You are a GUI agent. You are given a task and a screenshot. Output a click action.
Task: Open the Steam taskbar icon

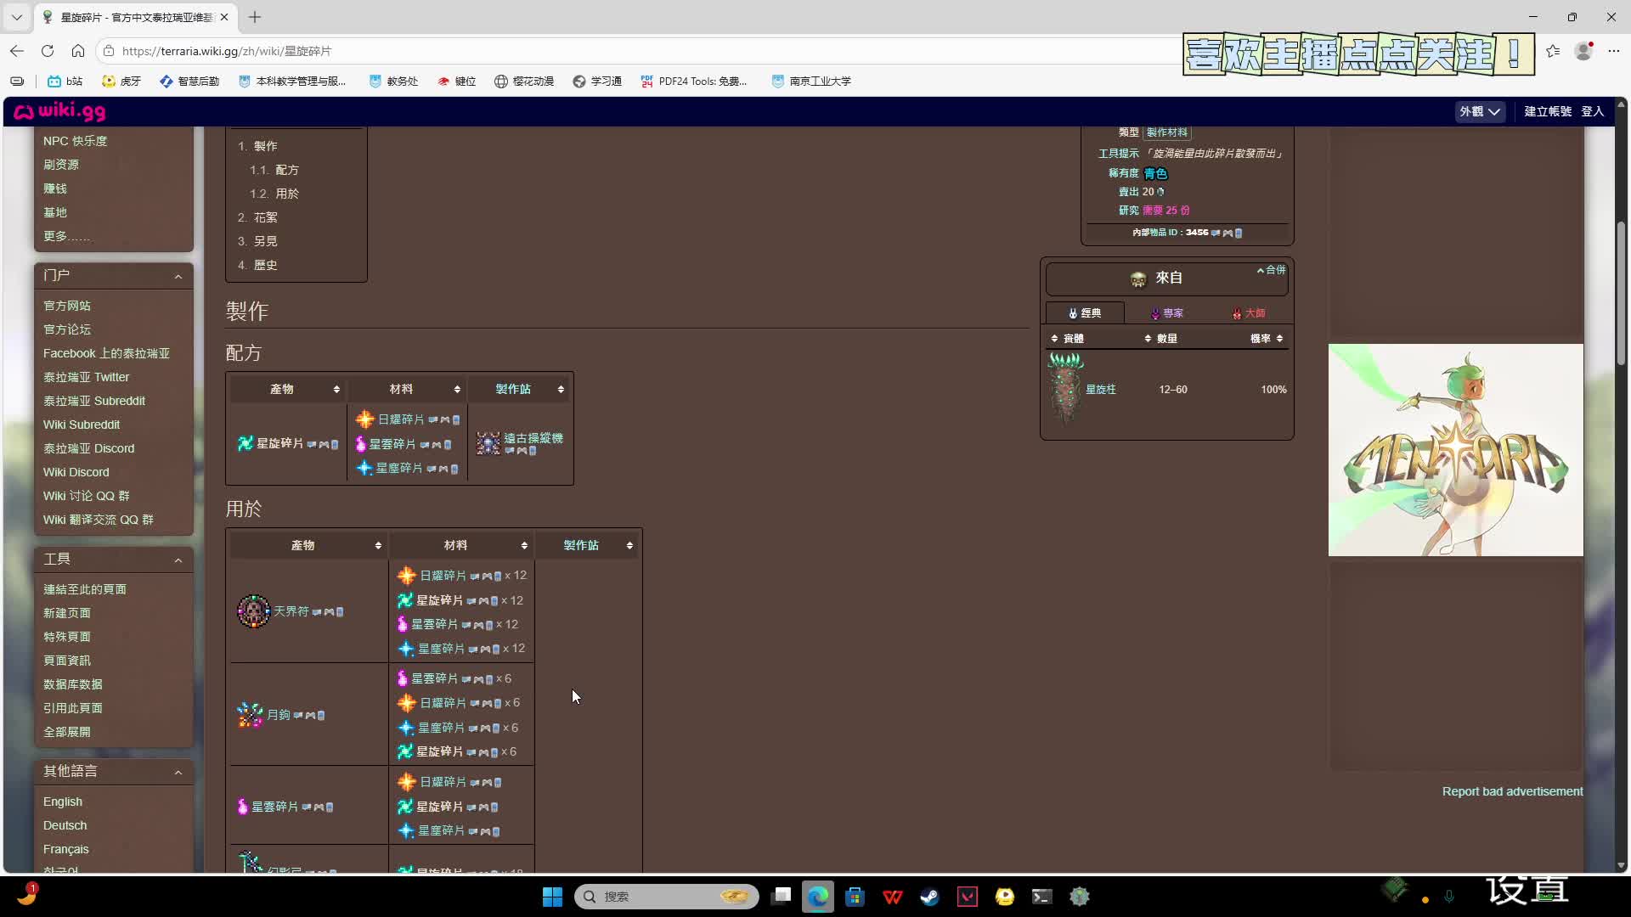(929, 897)
